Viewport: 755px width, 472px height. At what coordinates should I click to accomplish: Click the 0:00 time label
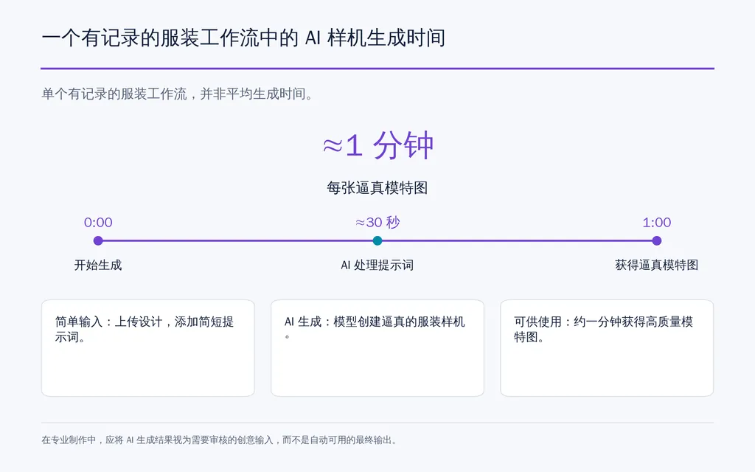[x=98, y=223]
